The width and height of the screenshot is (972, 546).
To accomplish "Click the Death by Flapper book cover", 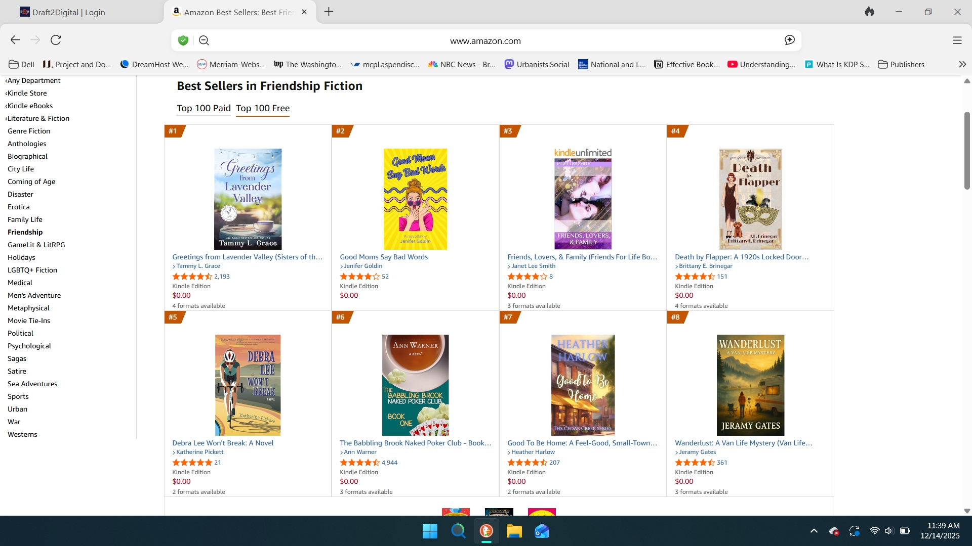I will tap(750, 199).
